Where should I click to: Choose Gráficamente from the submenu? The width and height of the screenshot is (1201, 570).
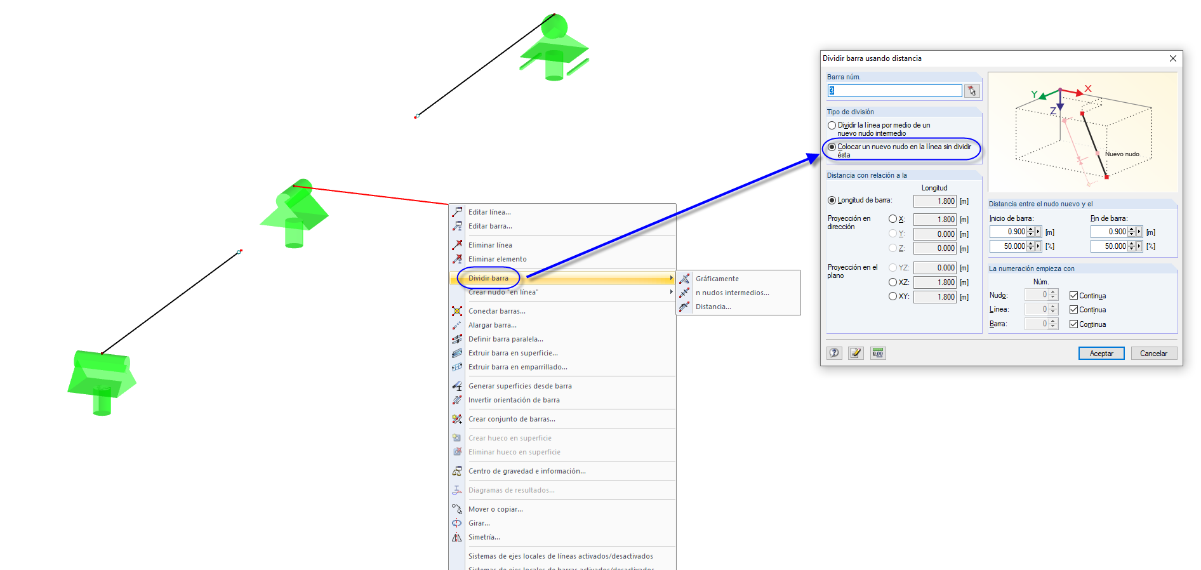click(x=717, y=279)
